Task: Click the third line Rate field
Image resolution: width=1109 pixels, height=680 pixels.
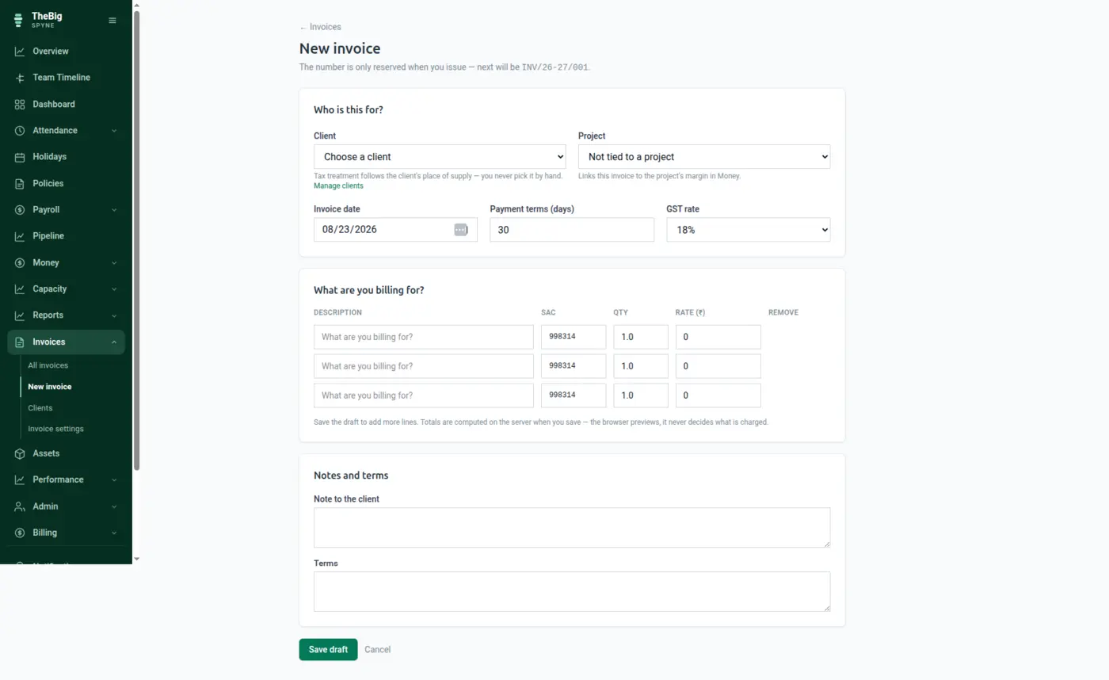Action: click(x=718, y=395)
